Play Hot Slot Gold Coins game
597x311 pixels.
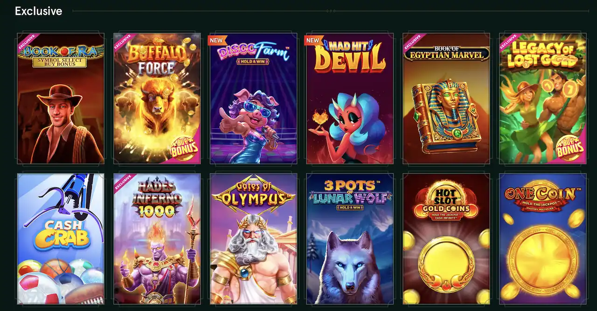[446, 239]
